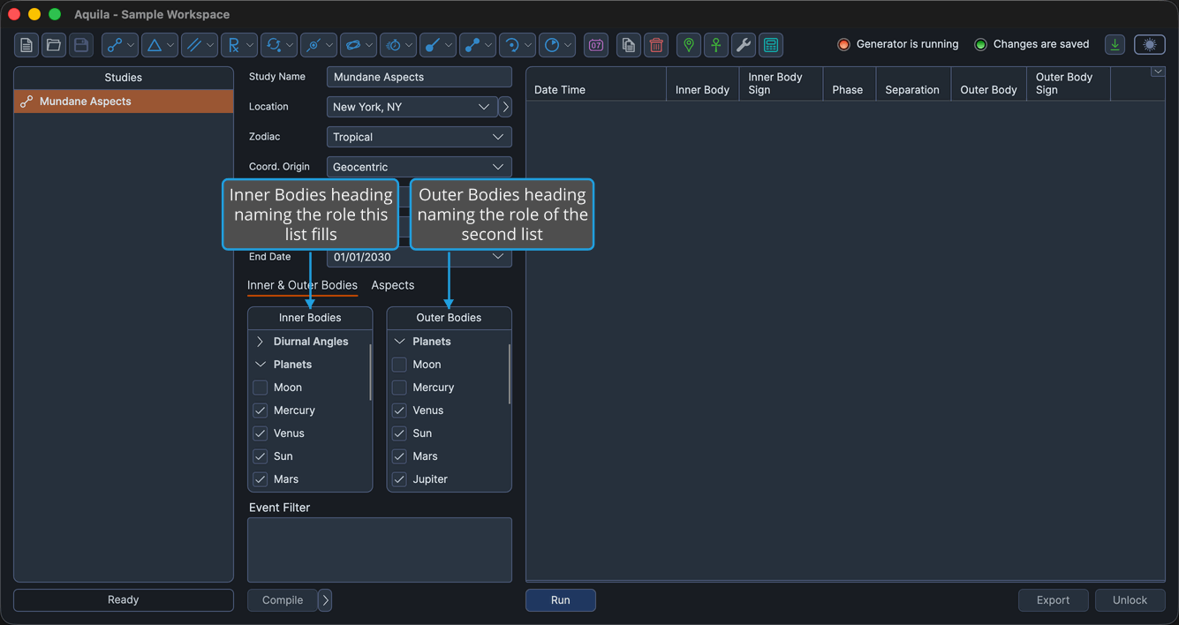The height and width of the screenshot is (625, 1179).
Task: Collapse Planets group in Outer Bodies
Action: tap(399, 342)
